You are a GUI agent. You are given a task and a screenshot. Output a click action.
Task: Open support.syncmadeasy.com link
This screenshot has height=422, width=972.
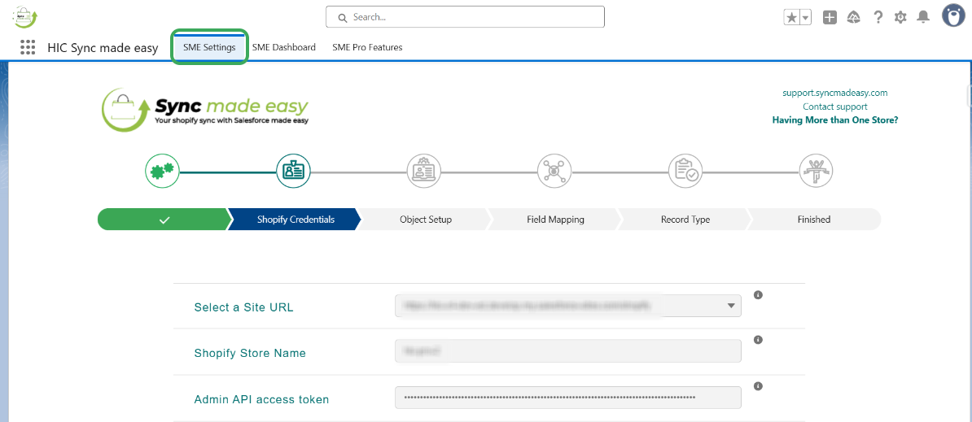pyautogui.click(x=835, y=93)
